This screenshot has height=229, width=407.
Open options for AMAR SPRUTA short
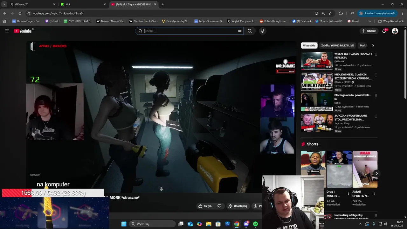point(374,193)
